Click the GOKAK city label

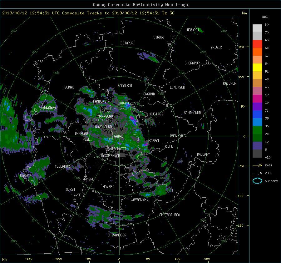click(x=69, y=87)
